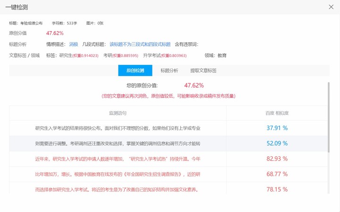This screenshot has width=340, height=212.
Task: Go to the 提取文章标签 tab
Action: [x=203, y=71]
